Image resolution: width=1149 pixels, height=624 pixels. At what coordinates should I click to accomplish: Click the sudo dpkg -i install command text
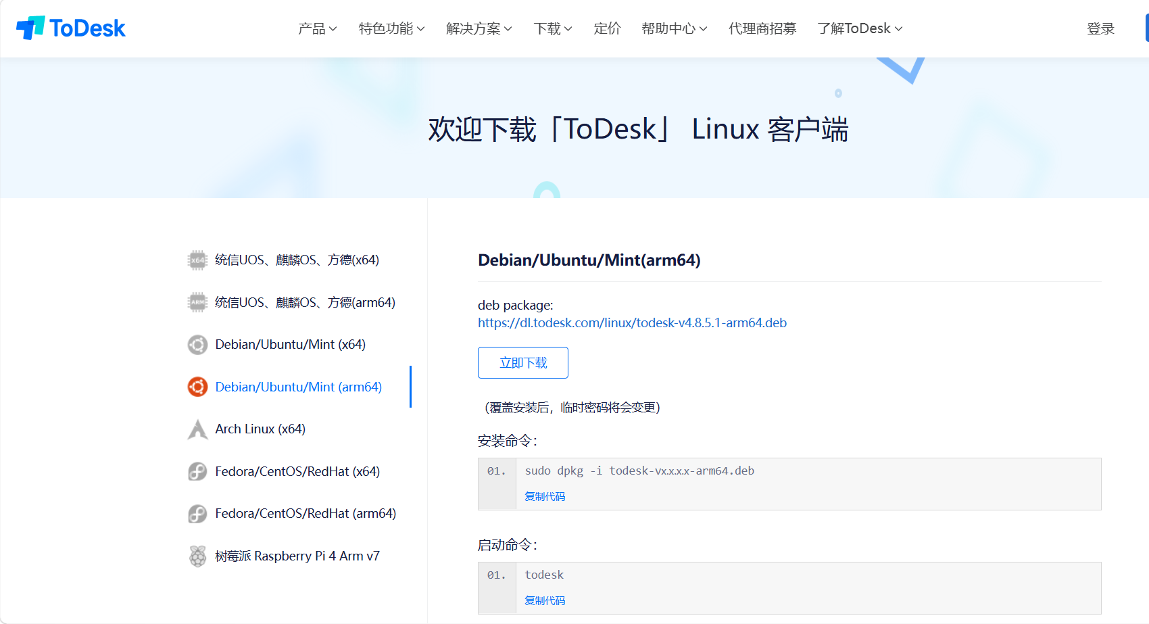[x=639, y=471]
